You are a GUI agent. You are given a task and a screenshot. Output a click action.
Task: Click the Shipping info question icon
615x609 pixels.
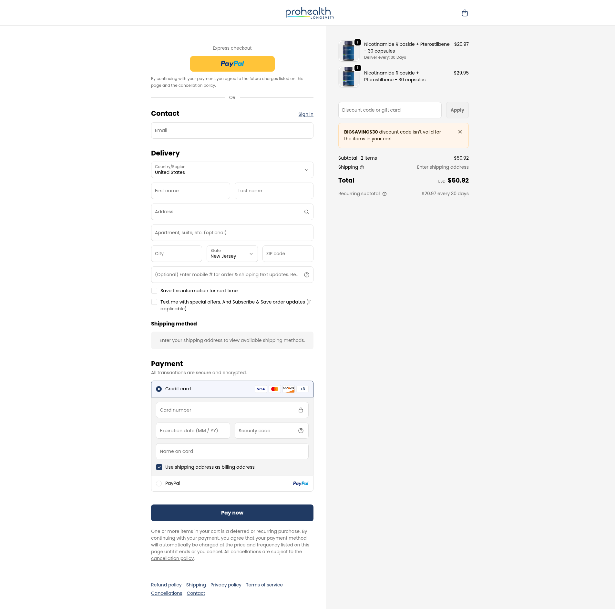point(362,167)
